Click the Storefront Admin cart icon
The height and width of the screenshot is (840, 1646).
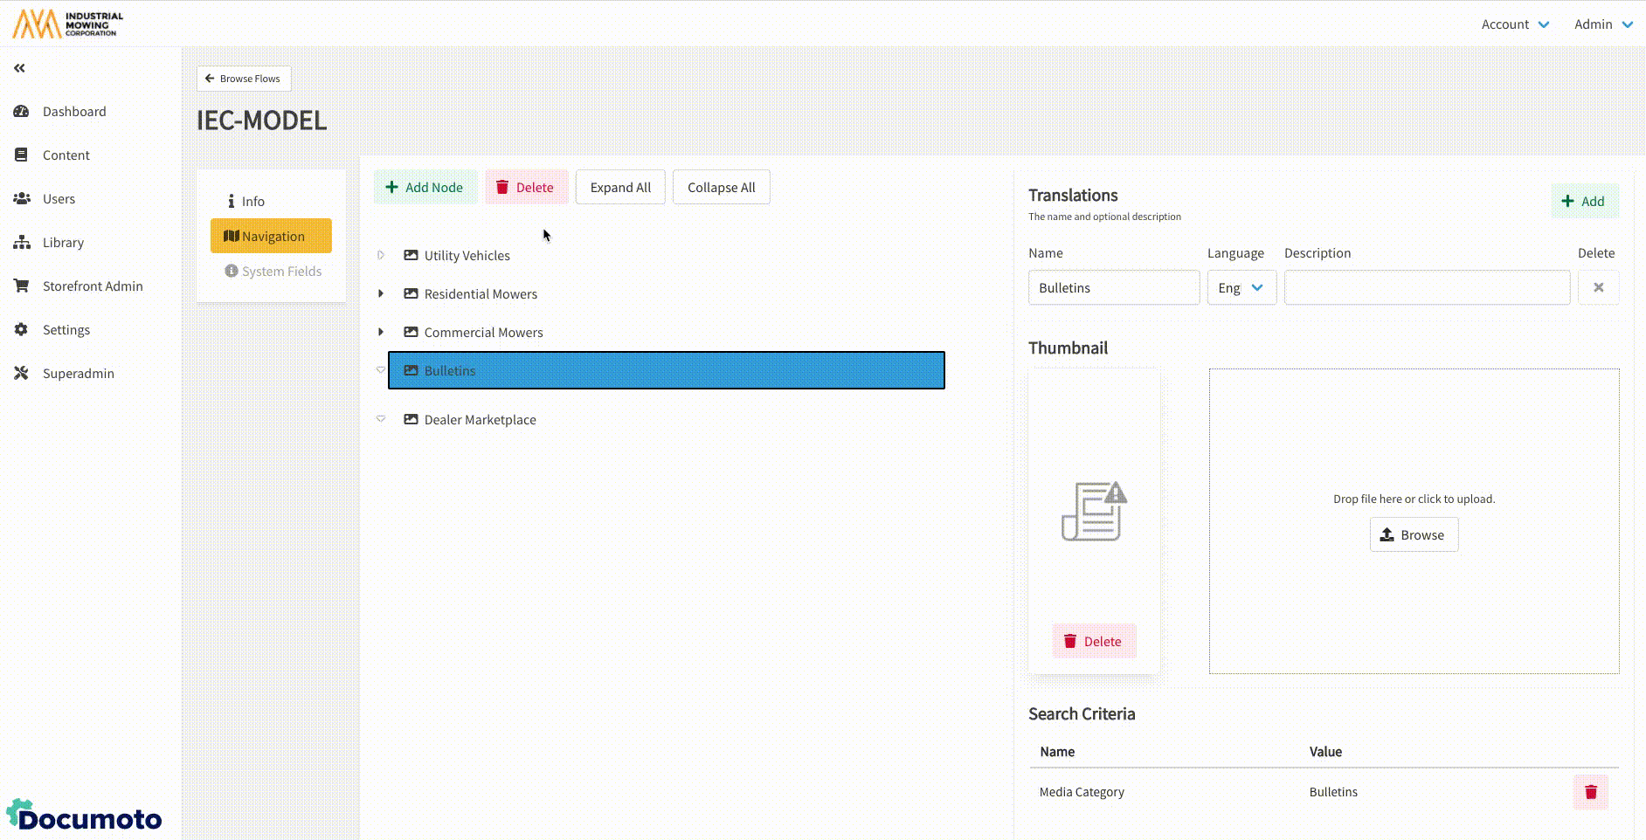point(22,286)
